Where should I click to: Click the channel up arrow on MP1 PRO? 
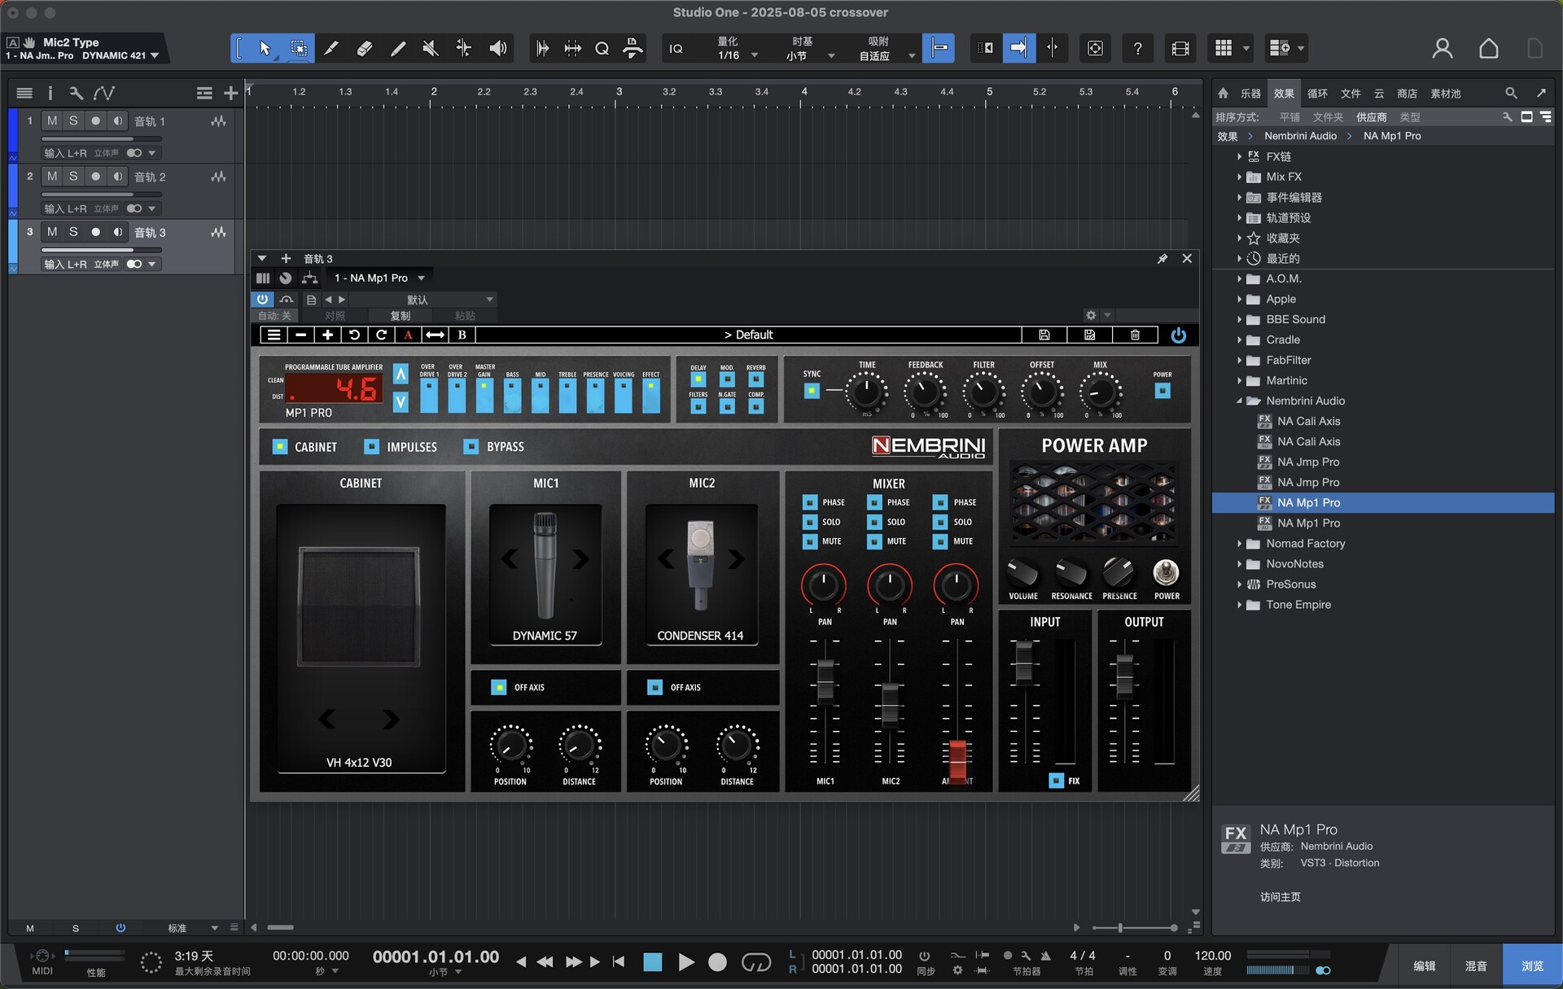coord(401,374)
